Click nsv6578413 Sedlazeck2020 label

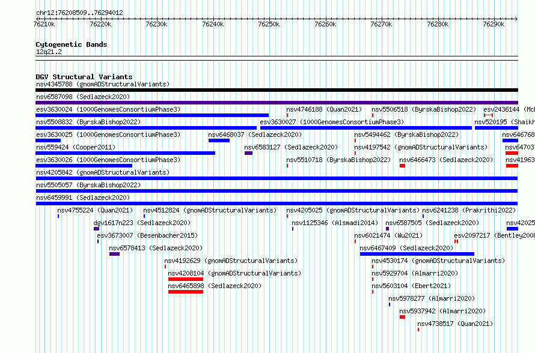(x=156, y=248)
